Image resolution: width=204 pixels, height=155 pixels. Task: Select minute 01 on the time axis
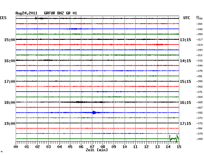point(27,147)
